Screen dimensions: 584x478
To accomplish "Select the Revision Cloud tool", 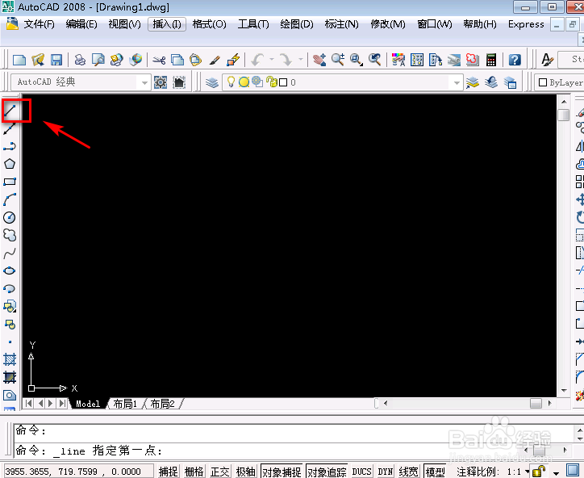I will [10, 235].
